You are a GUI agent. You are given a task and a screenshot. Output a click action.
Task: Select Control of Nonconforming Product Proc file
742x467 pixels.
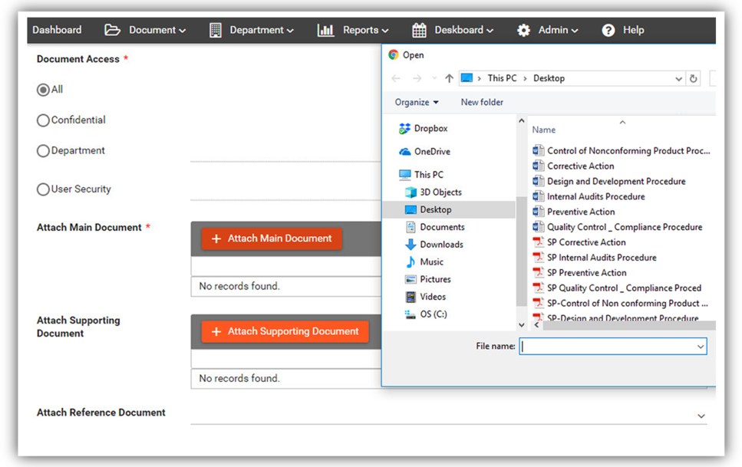(x=622, y=151)
